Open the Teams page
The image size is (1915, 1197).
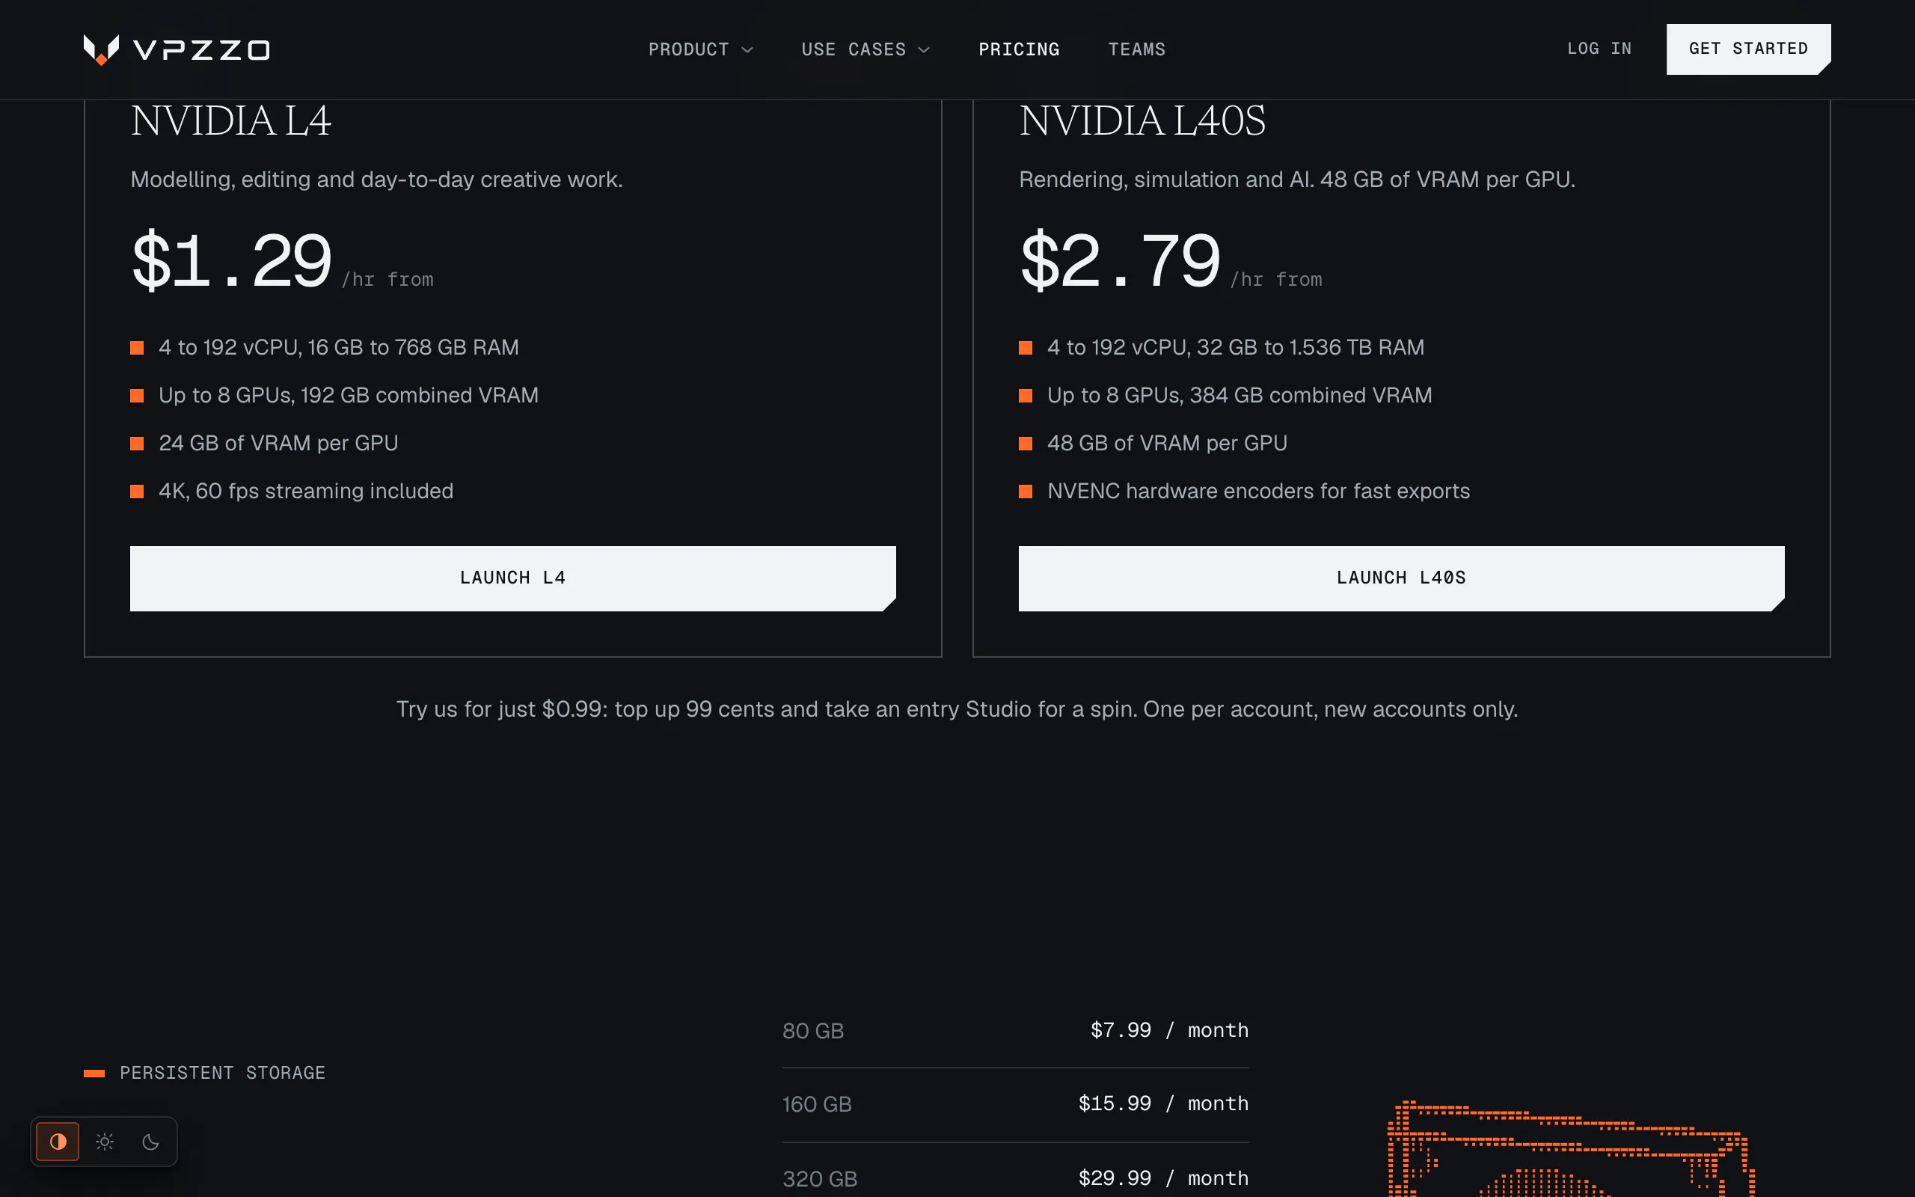tap(1136, 49)
